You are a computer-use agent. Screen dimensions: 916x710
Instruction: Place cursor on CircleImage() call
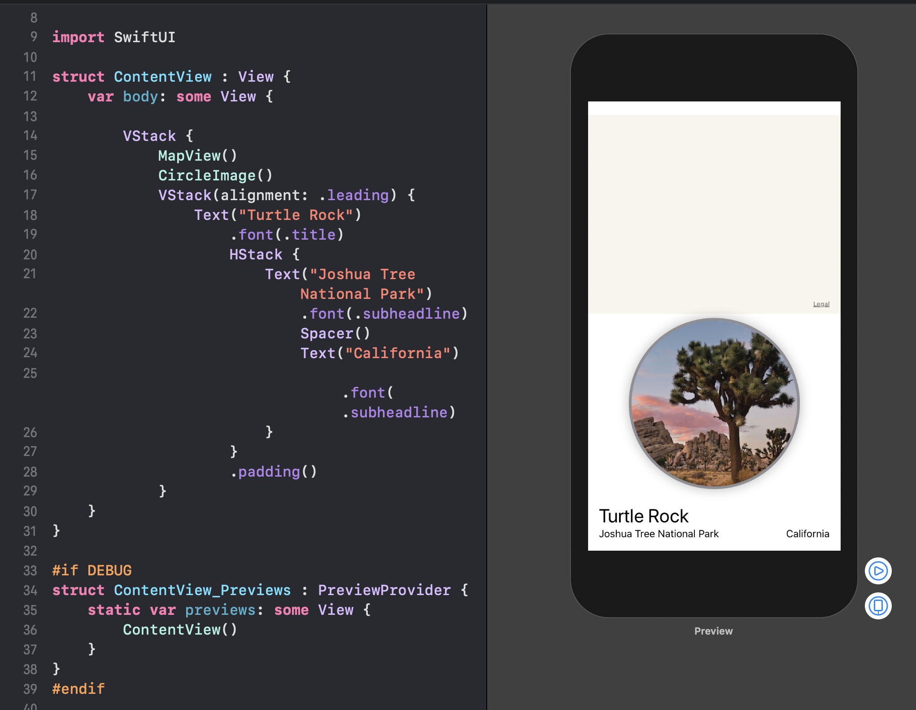click(x=215, y=175)
